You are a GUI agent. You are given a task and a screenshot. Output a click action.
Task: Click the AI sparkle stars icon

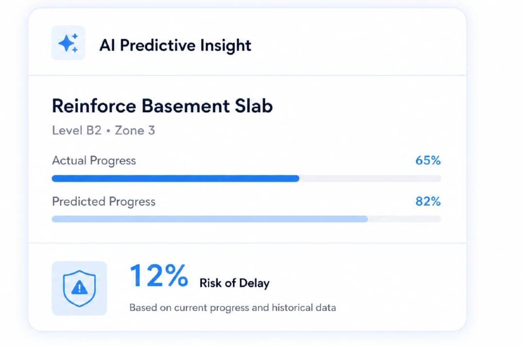pos(69,43)
